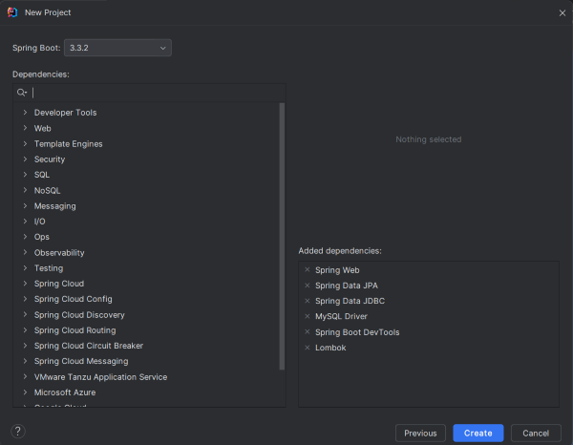Cancel the New Project dialog
This screenshot has height=445, width=573.
coord(536,433)
